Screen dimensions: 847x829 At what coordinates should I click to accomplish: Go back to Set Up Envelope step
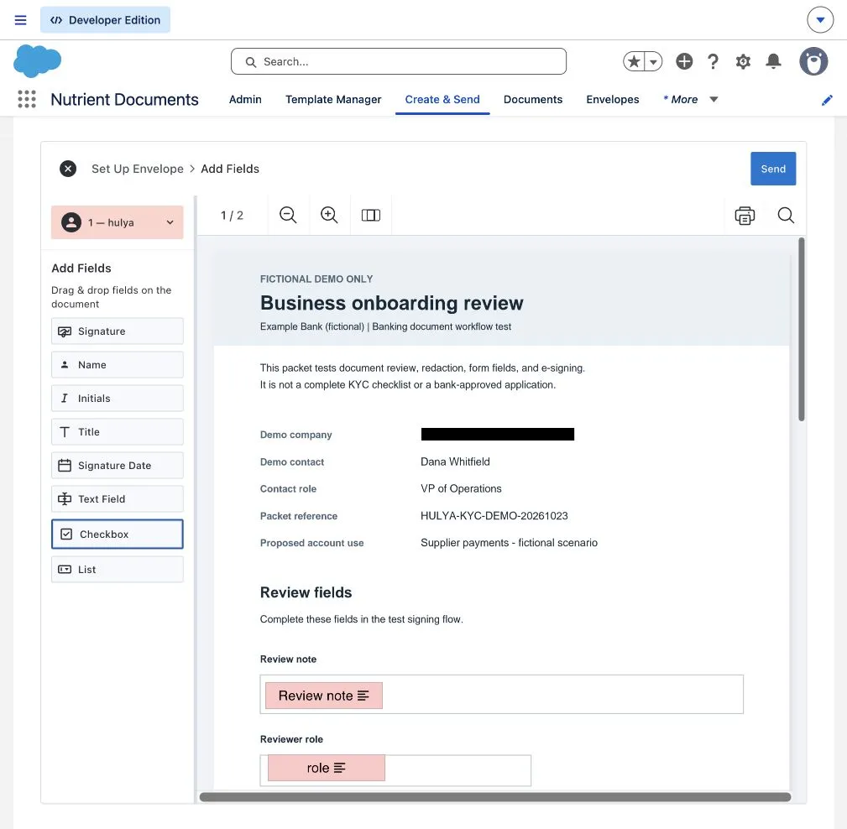click(x=138, y=169)
